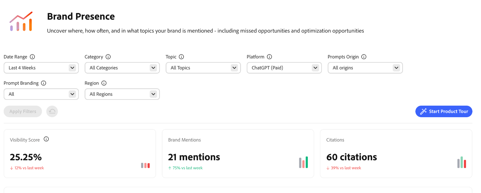This screenshot has width=481, height=193.
Task: Click the Prompts Origin info icon
Action: [364, 57]
